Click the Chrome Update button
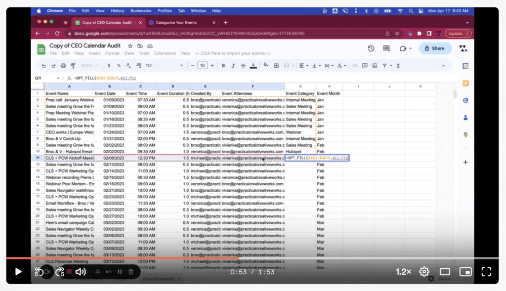 [x=458, y=33]
